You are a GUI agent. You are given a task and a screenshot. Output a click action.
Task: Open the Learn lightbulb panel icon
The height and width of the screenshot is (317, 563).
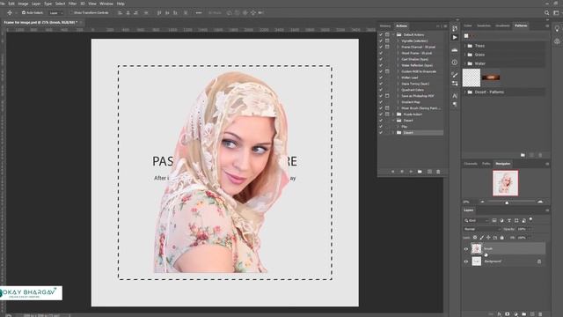[x=557, y=29]
